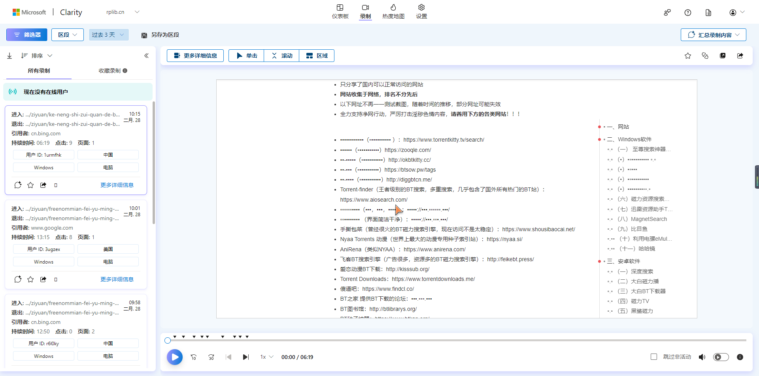Click the download recordings icon in sidebar
Screen dimensions: 759x376
[9, 56]
